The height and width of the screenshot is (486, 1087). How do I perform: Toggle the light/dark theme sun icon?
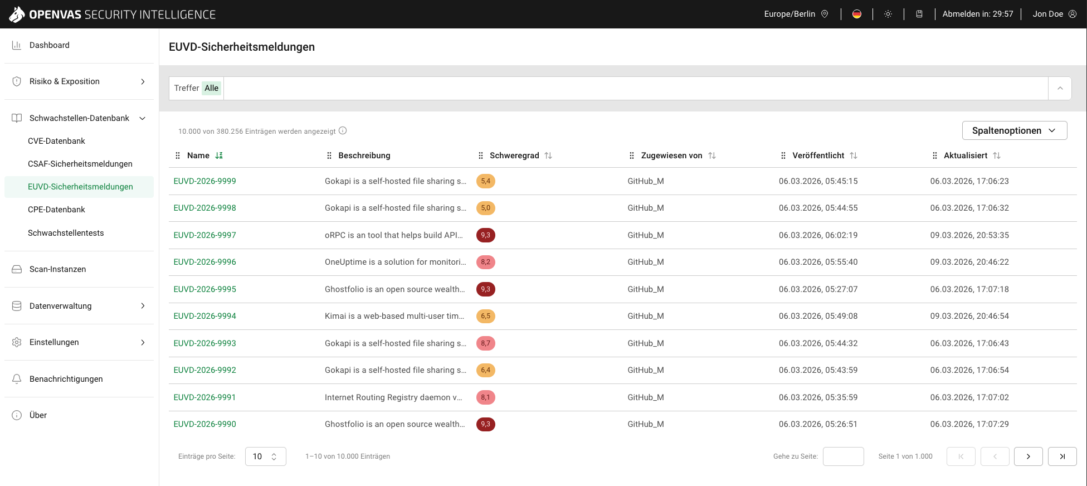(x=888, y=14)
